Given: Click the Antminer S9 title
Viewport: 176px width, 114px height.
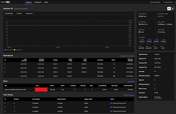Looking at the screenshot, I should (x=8, y=9).
